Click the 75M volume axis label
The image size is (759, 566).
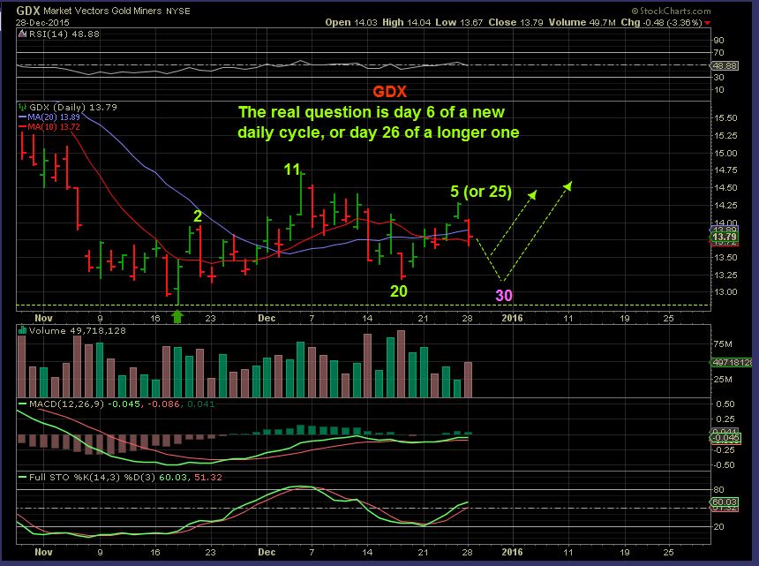723,344
